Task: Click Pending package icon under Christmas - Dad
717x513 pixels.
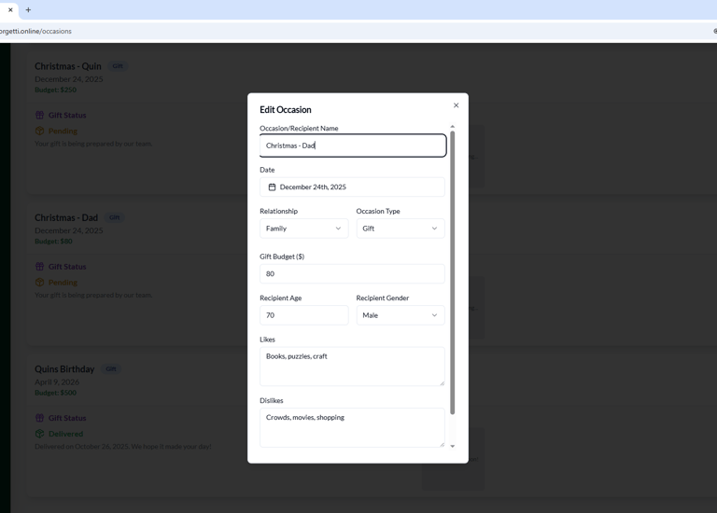Action: [x=40, y=283]
